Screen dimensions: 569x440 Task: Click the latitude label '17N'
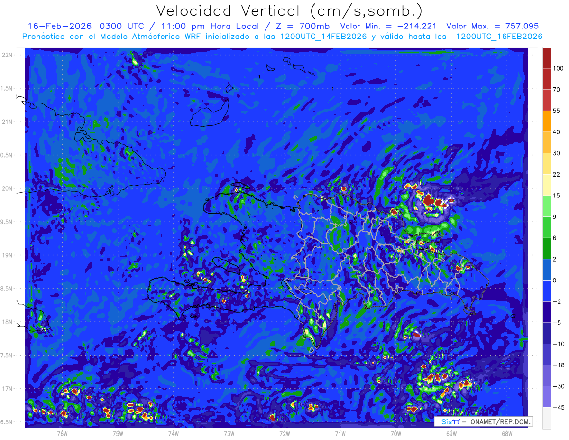pos(7,389)
